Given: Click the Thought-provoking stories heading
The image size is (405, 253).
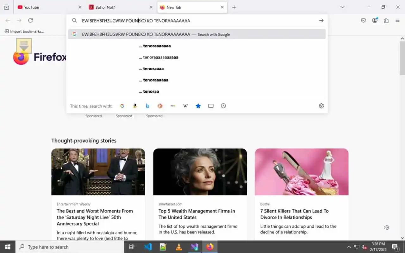Looking at the screenshot, I should (84, 140).
